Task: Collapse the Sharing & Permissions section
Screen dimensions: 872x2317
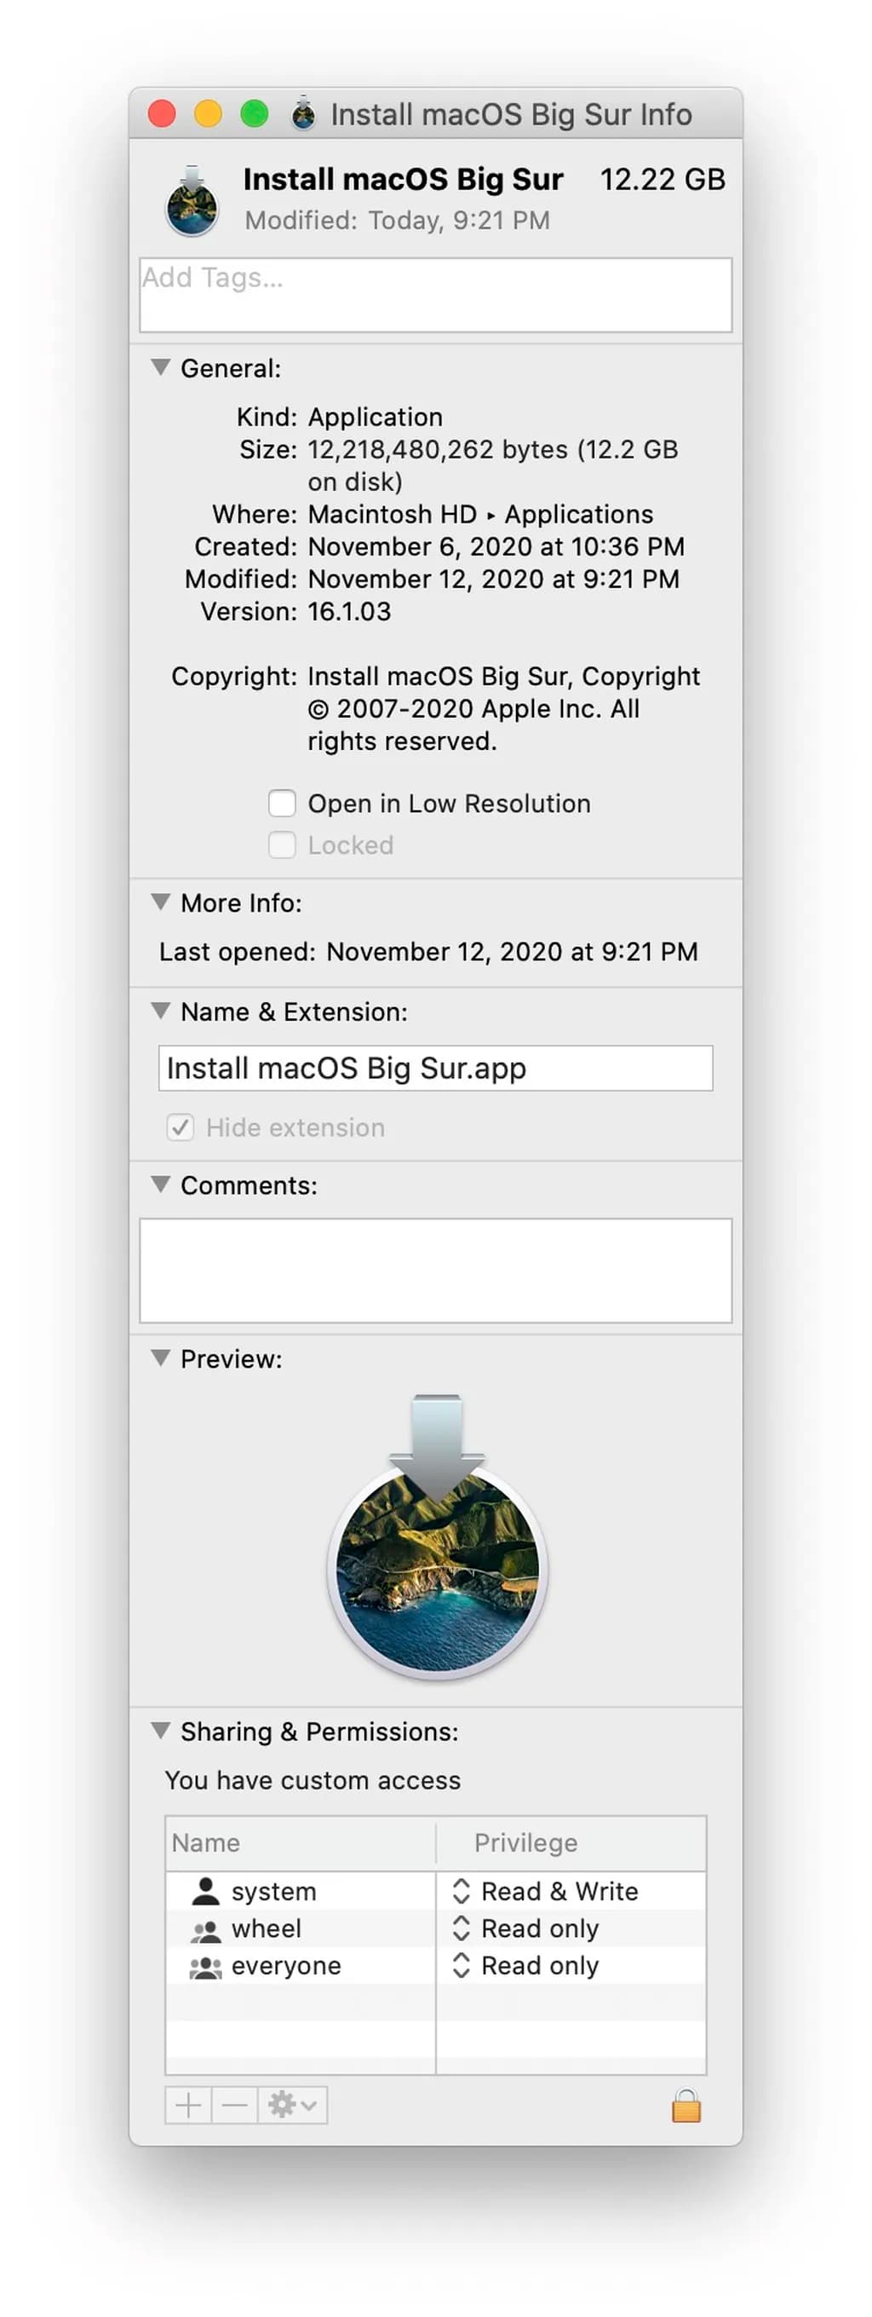Action: pyautogui.click(x=161, y=1730)
